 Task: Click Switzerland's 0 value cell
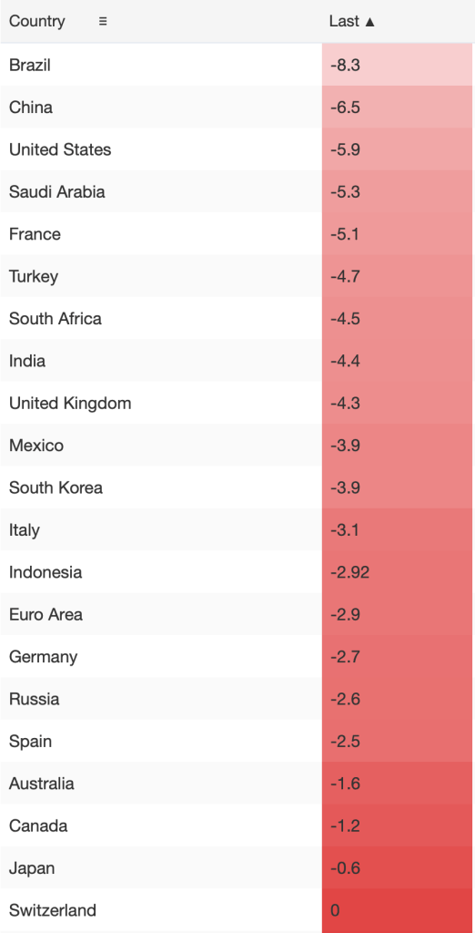point(398,910)
